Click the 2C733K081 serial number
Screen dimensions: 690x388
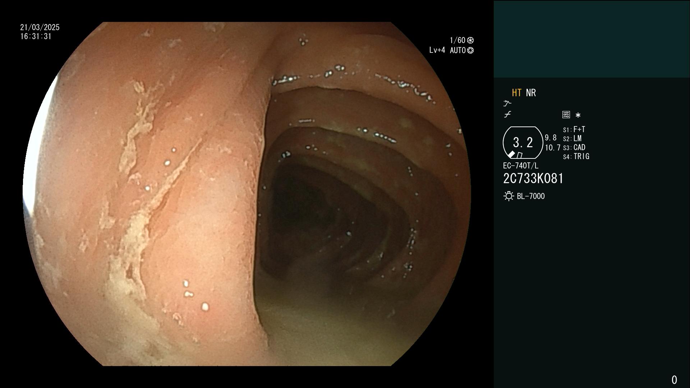click(x=533, y=179)
